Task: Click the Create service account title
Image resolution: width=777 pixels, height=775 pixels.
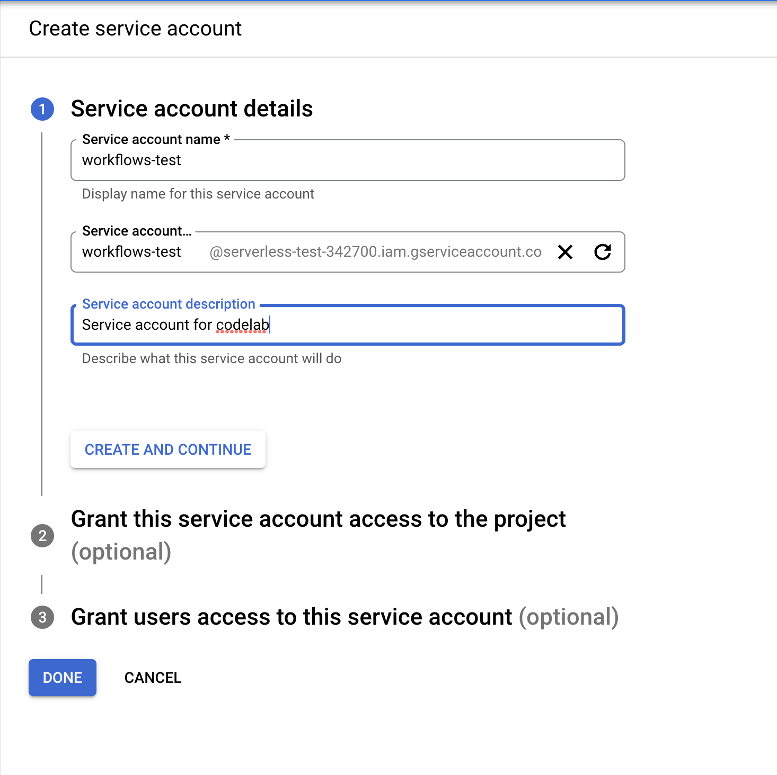Action: tap(135, 28)
